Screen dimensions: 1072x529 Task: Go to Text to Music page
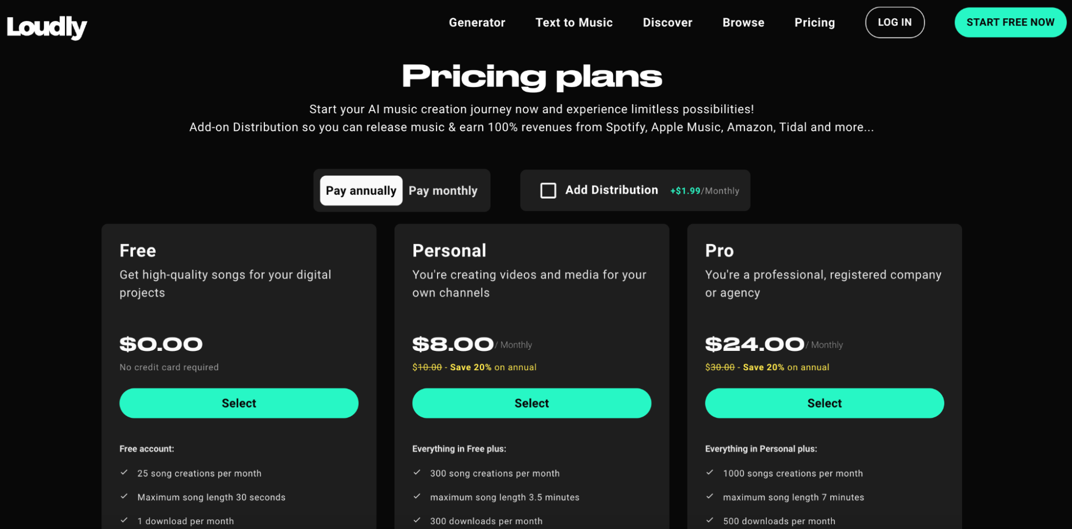click(x=574, y=23)
